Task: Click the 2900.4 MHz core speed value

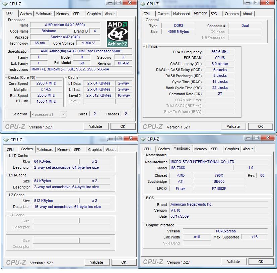Action: (x=46, y=83)
